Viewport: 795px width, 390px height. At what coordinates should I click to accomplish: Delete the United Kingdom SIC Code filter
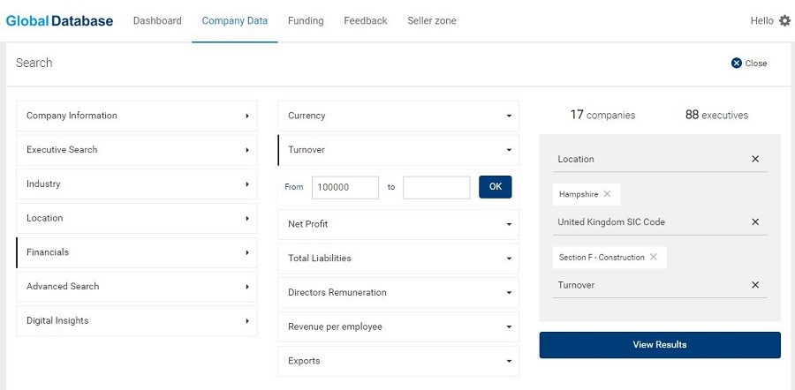pos(755,221)
